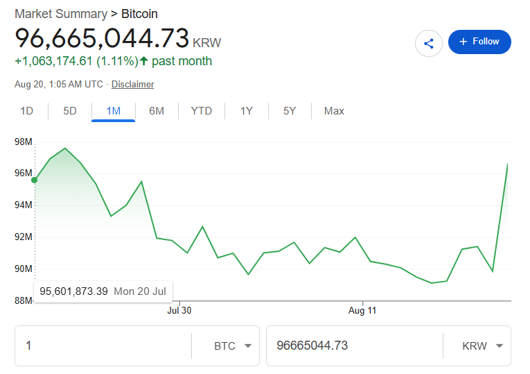Select the 1M time range tab
Image resolution: width=530 pixels, height=374 pixels.
click(113, 111)
